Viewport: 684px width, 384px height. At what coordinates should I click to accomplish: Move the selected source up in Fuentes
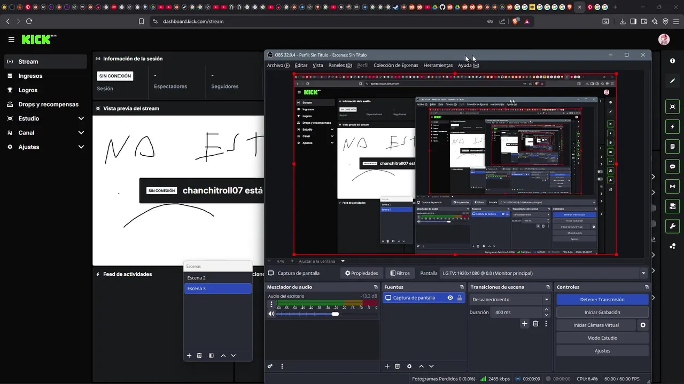422,366
